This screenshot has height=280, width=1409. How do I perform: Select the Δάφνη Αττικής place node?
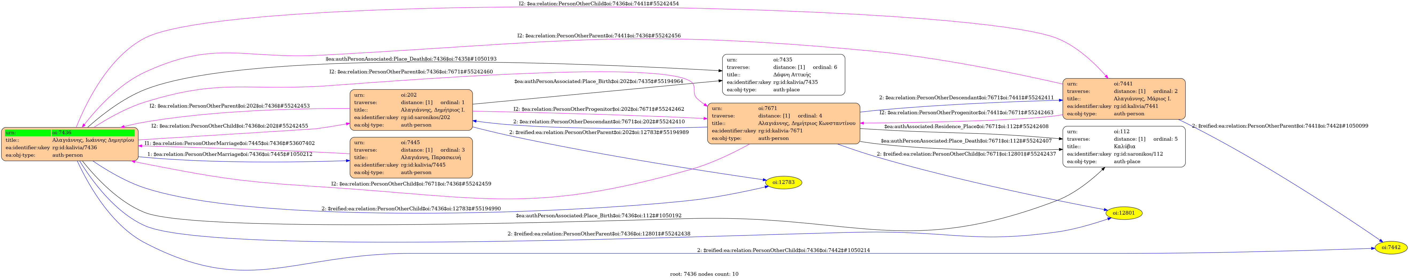click(783, 75)
